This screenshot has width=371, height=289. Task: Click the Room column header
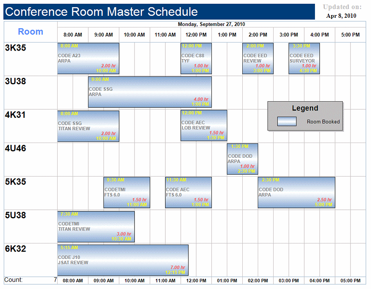(x=31, y=32)
